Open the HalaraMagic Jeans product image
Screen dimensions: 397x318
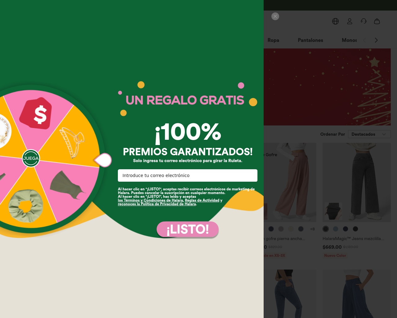357,182
